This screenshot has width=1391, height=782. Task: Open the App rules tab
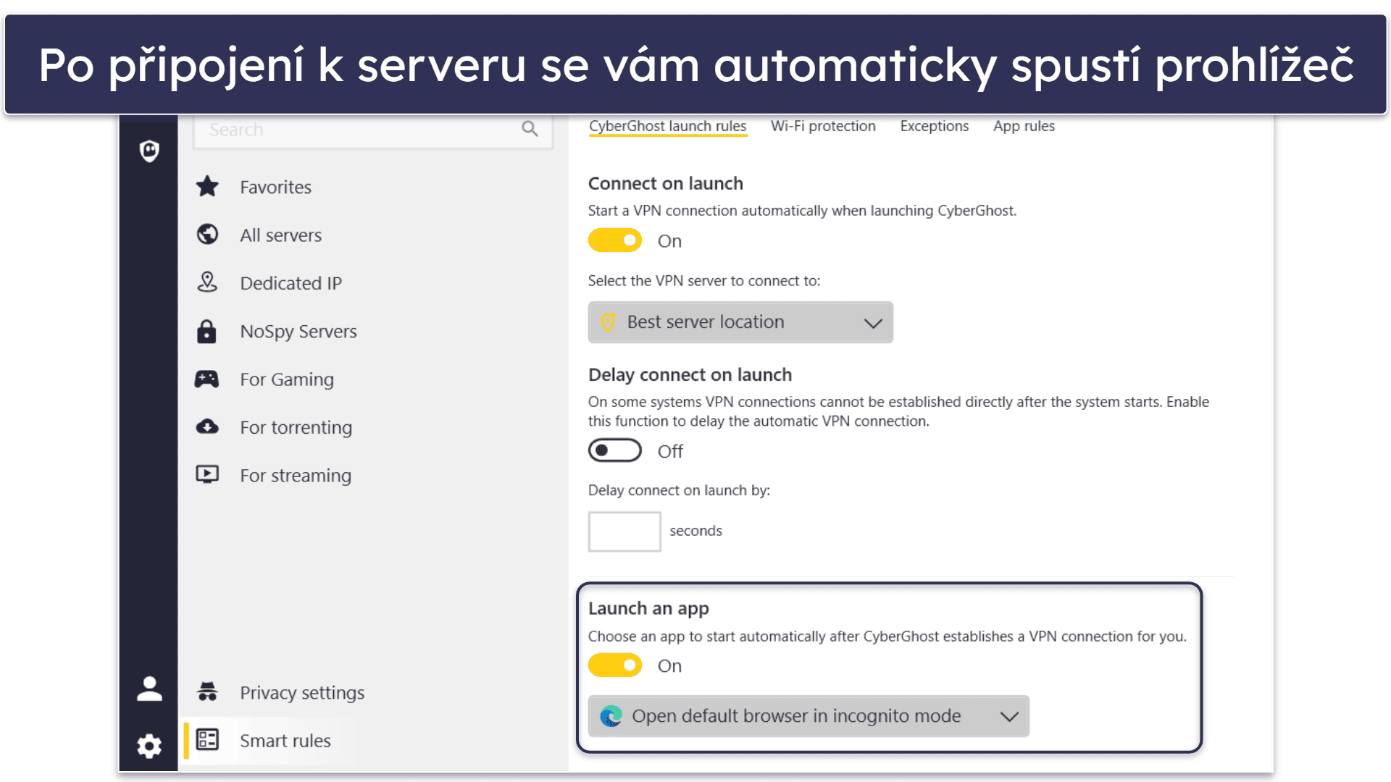tap(1024, 126)
